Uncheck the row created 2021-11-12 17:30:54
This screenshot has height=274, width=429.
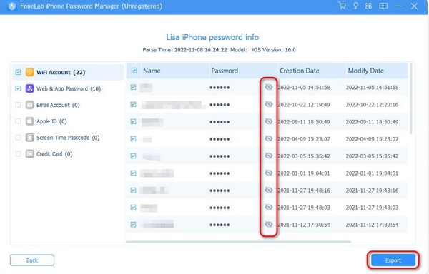pos(133,225)
